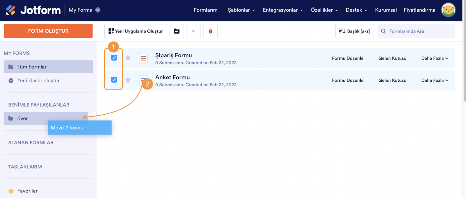Click Yeni klasör oluştur link
Image resolution: width=466 pixels, height=199 pixels.
click(38, 81)
